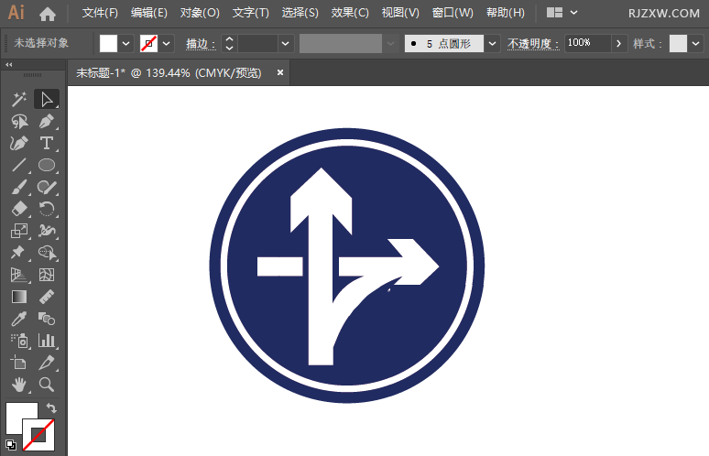The width and height of the screenshot is (709, 456).
Task: Select the Measure ruler tool
Action: click(47, 297)
